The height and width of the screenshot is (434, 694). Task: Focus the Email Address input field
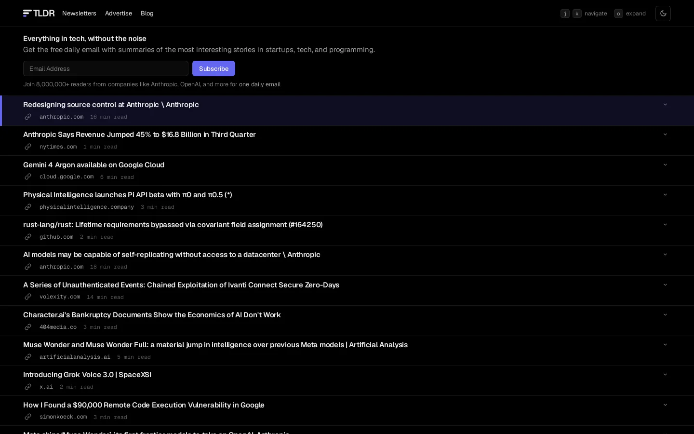coord(106,68)
